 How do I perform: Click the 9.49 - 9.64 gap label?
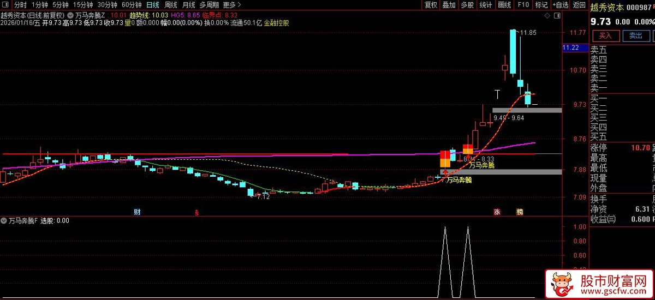(x=509, y=118)
